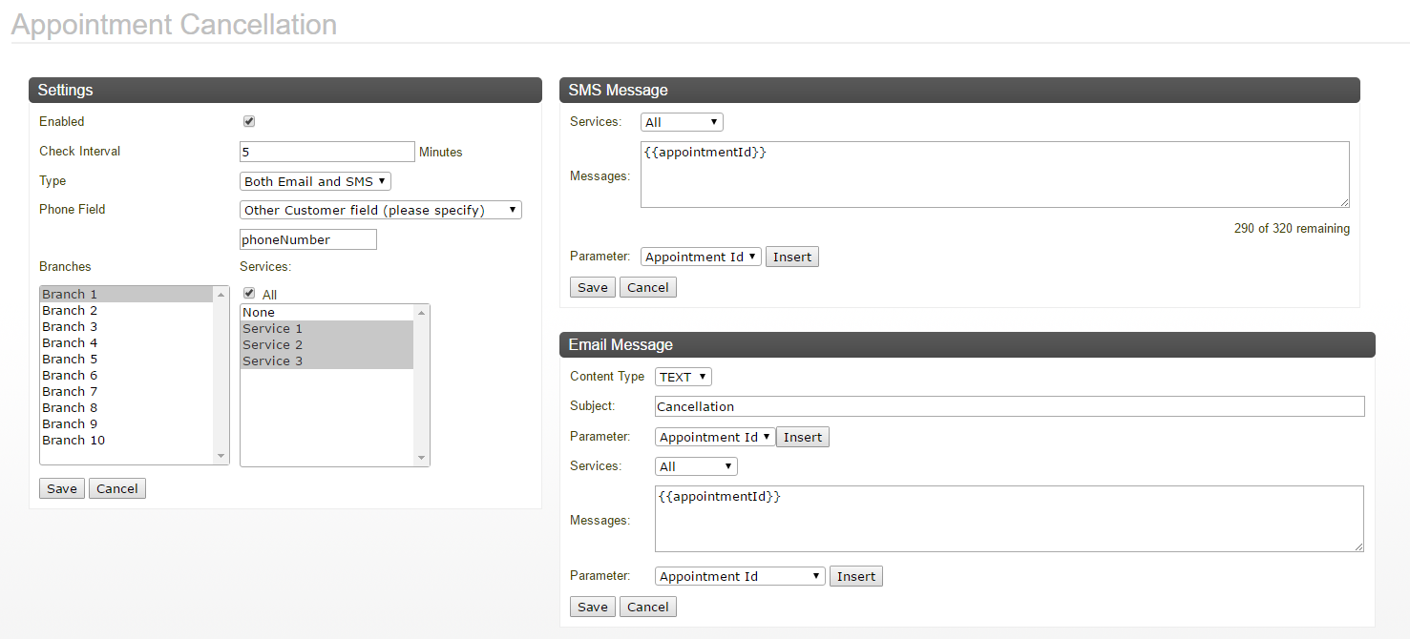
Task: Open SMS Services dropdown
Action: pos(682,122)
